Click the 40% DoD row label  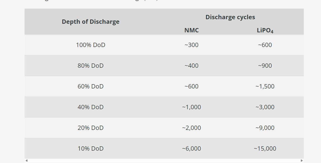click(91, 107)
